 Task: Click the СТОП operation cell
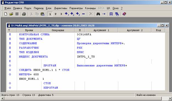[x=47, y=83]
